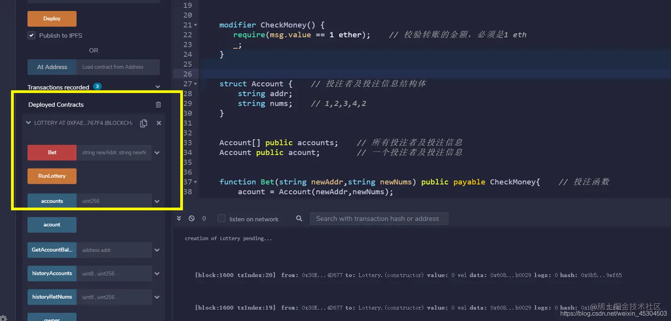Screen dimensions: 671x321
Task: Expand the Bet function parameters
Action: (157, 153)
